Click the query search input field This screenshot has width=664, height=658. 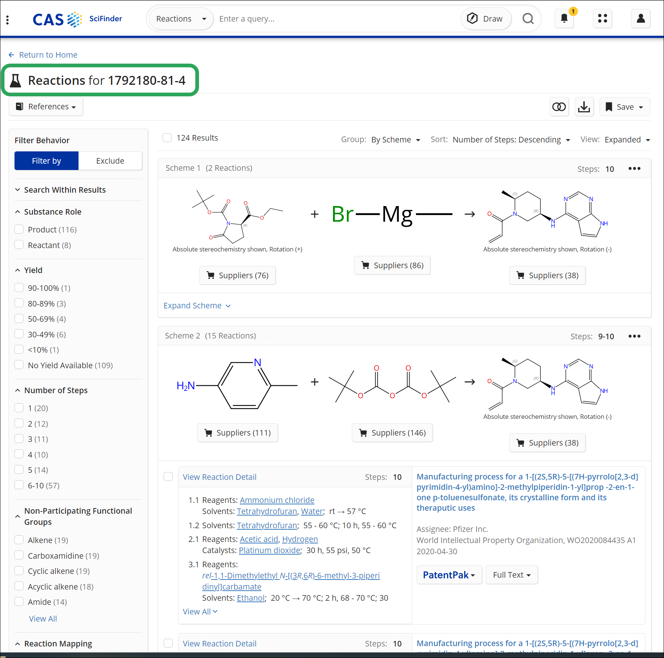(x=335, y=19)
